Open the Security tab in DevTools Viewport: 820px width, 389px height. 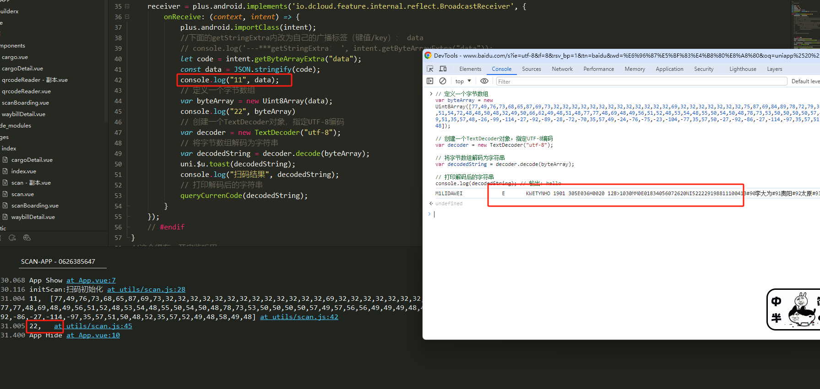coord(704,69)
